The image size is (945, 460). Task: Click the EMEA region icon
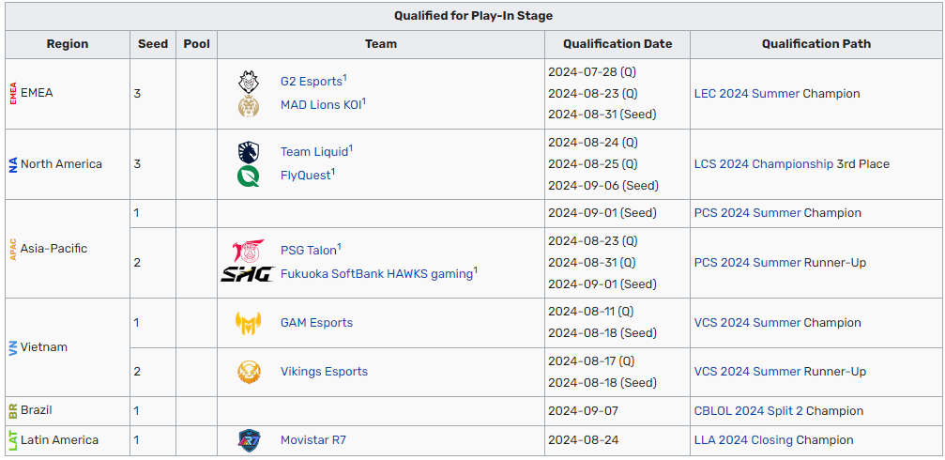point(13,94)
